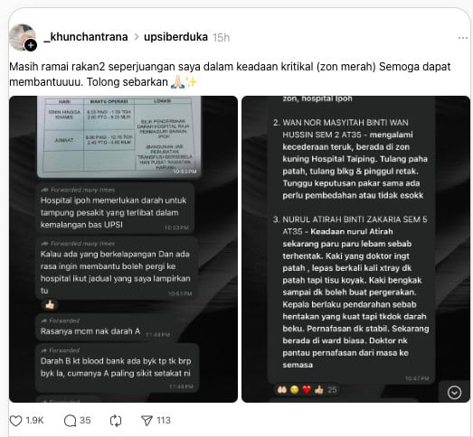
Task: Open left screenshot with blood donation schedule
Action: (123, 249)
